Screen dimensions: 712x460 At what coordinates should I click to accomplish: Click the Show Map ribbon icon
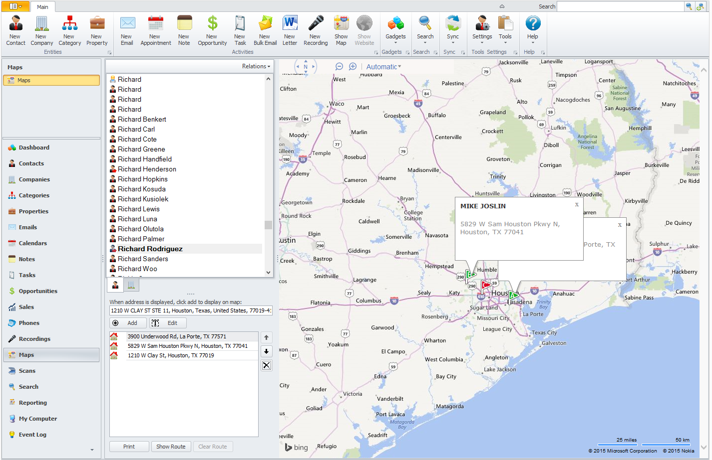click(342, 30)
